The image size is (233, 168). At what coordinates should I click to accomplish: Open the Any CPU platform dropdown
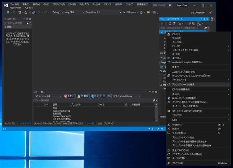pos(74,12)
